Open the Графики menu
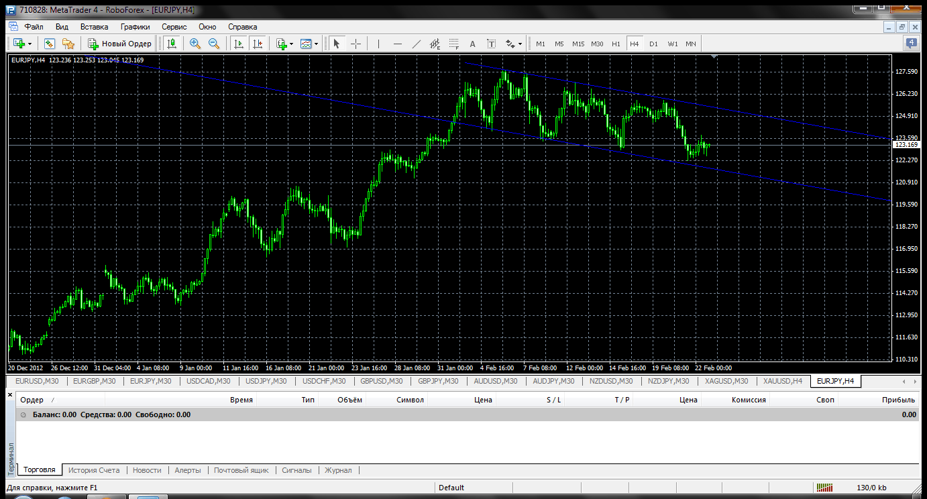Screen dimensions: 927x499 [135, 27]
